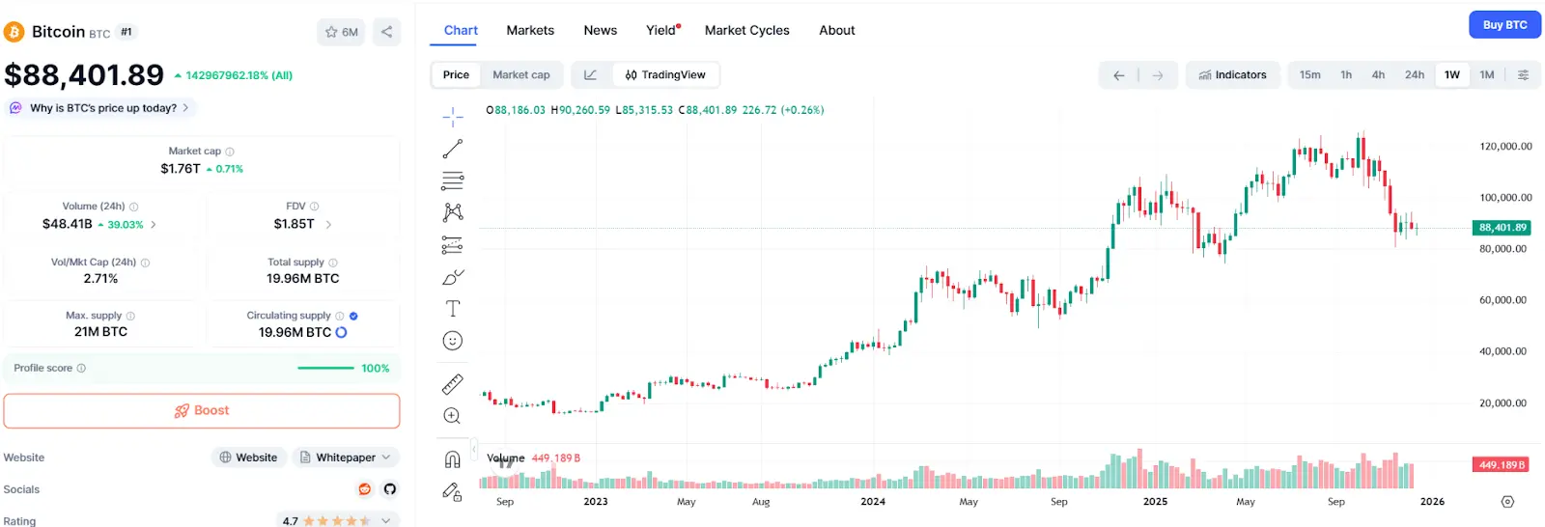Toggle magnet snap mode
1545x527 pixels.
[x=452, y=459]
